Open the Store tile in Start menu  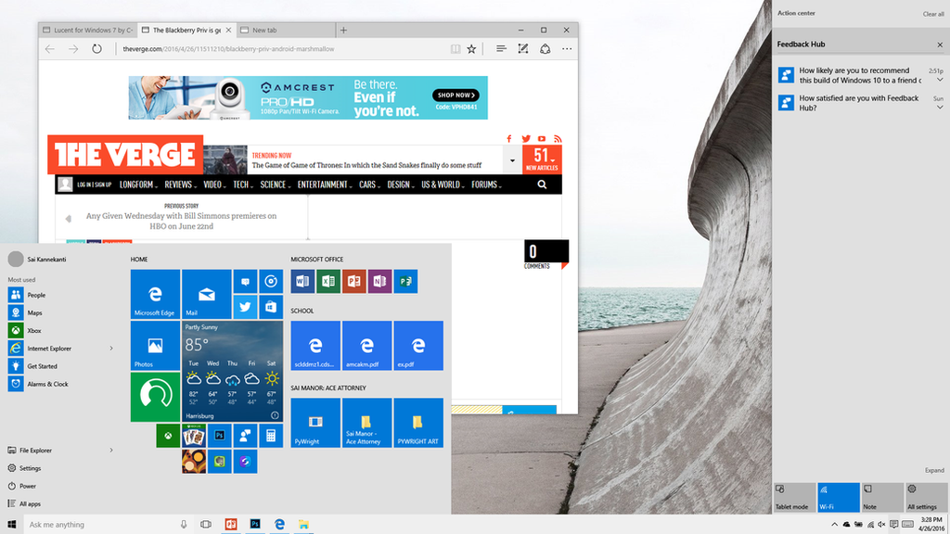point(271,307)
